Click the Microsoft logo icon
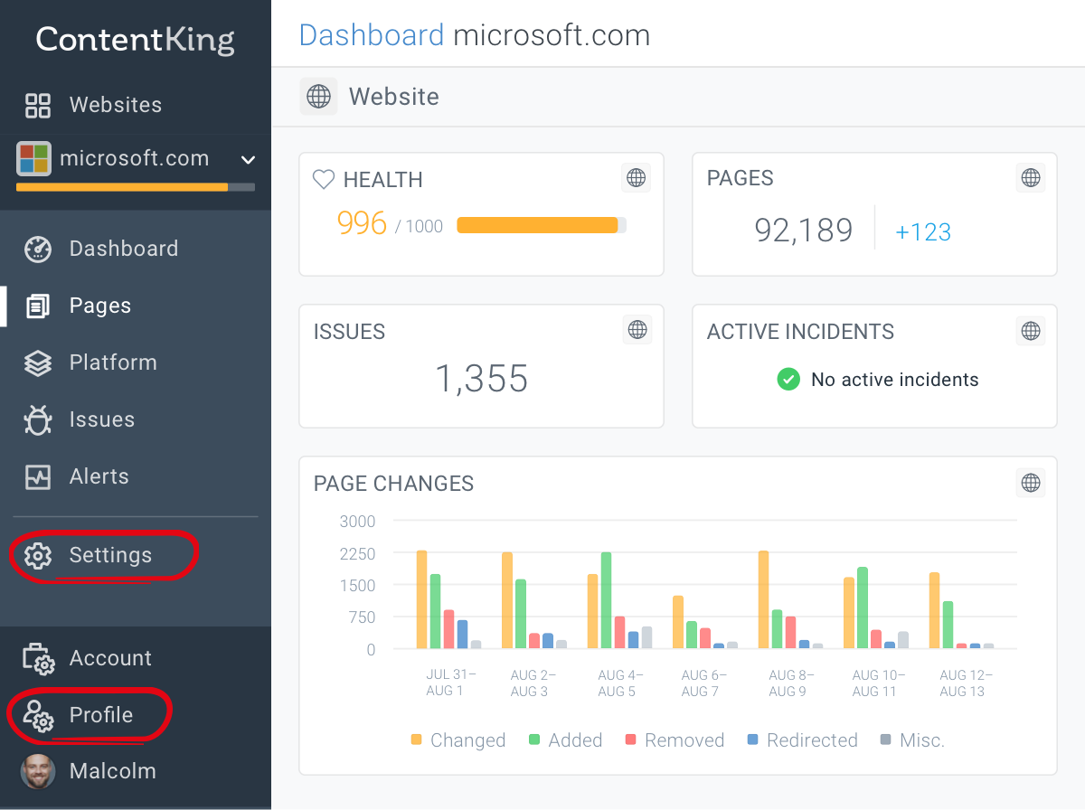 (33, 158)
